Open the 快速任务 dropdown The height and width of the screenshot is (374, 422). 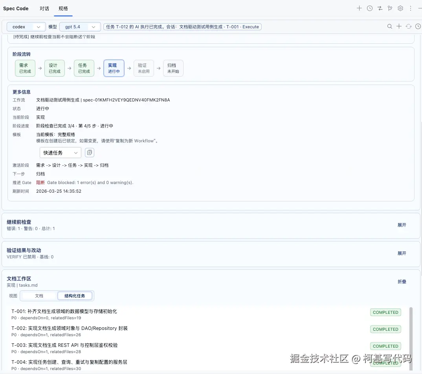coord(60,153)
